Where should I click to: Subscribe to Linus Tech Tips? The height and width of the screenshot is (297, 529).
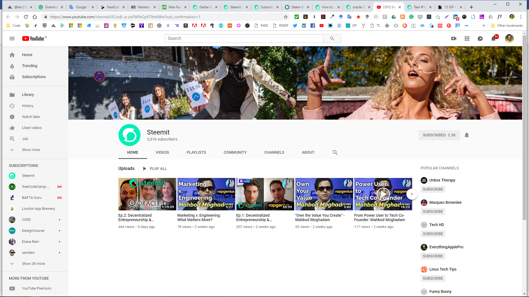pos(433,278)
